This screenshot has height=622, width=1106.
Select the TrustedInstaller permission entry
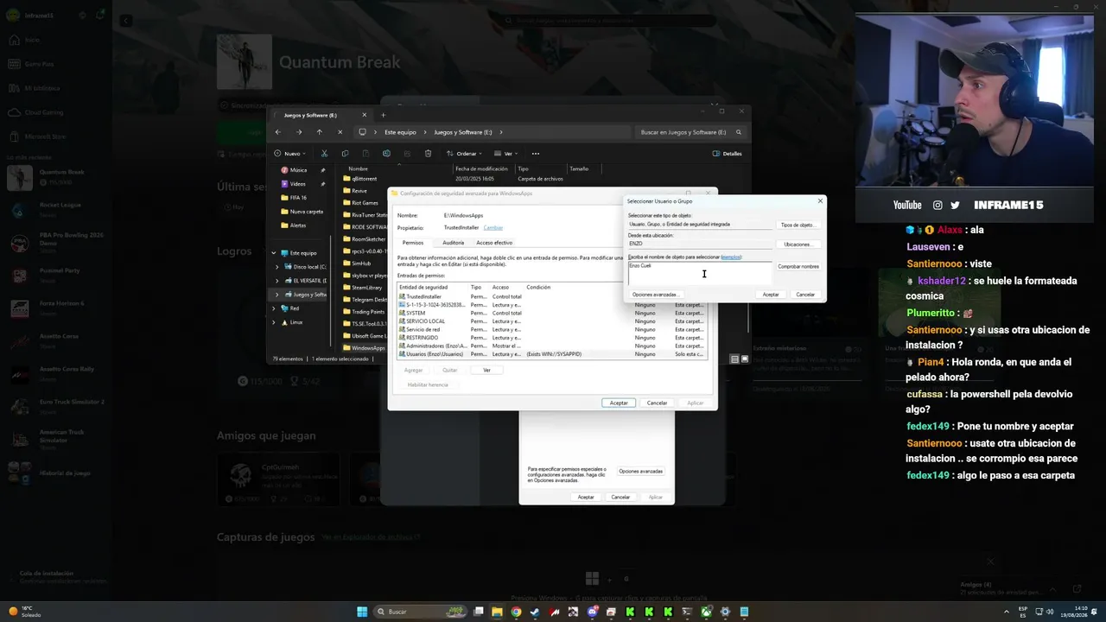coord(551,296)
